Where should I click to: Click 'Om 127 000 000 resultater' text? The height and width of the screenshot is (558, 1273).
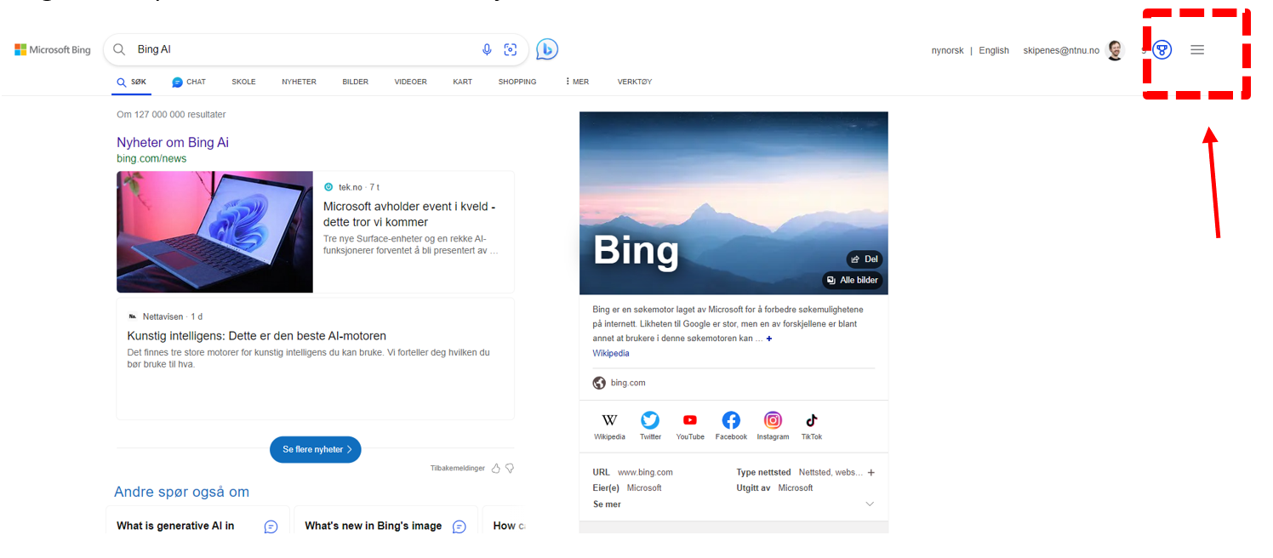[171, 114]
